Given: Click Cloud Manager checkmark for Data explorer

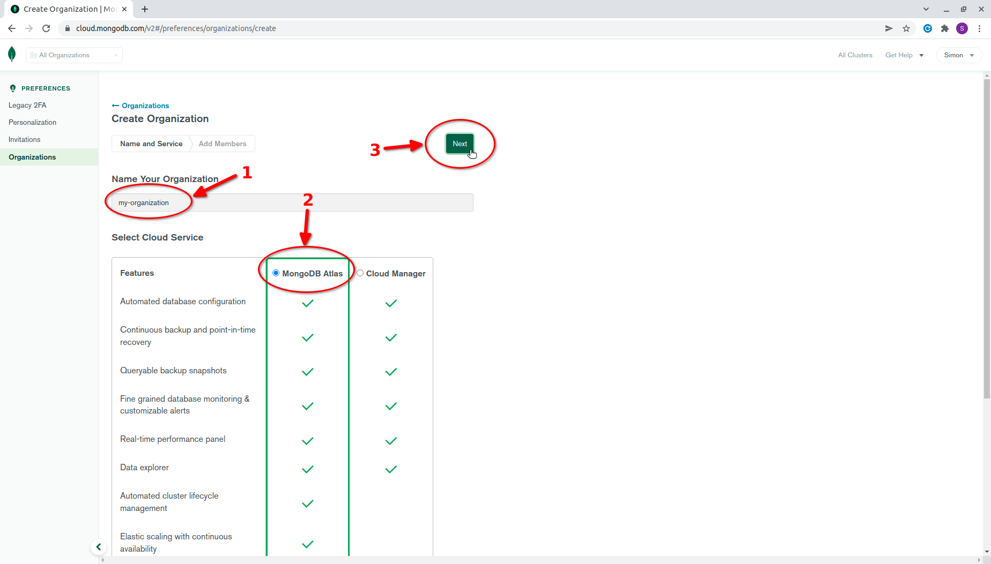Looking at the screenshot, I should [391, 469].
